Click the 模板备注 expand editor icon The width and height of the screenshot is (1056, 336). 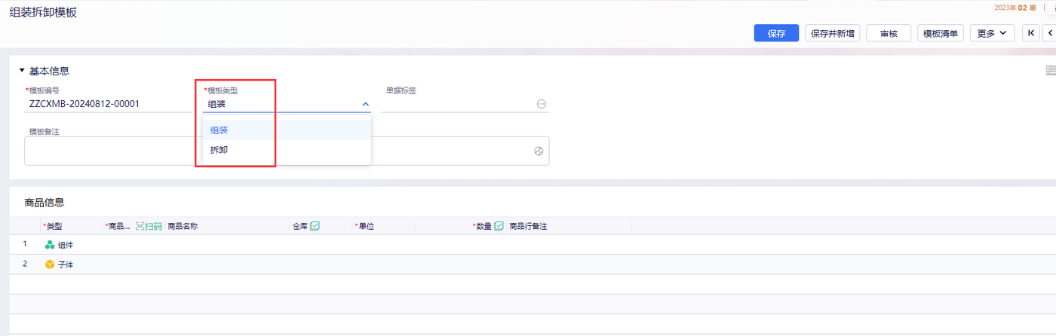(x=539, y=151)
